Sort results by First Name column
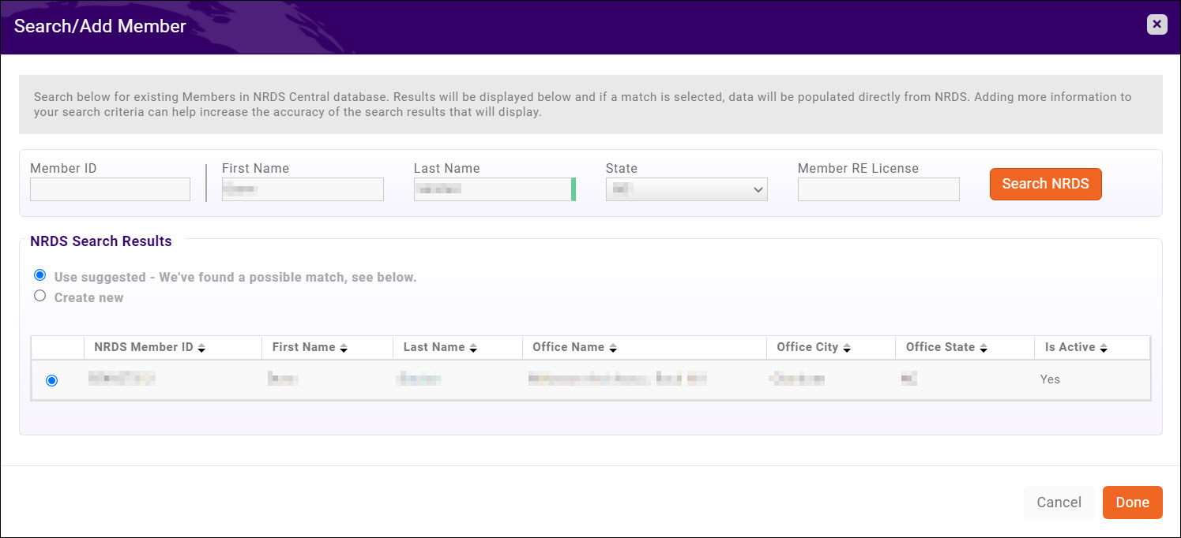The image size is (1181, 538). (x=343, y=347)
